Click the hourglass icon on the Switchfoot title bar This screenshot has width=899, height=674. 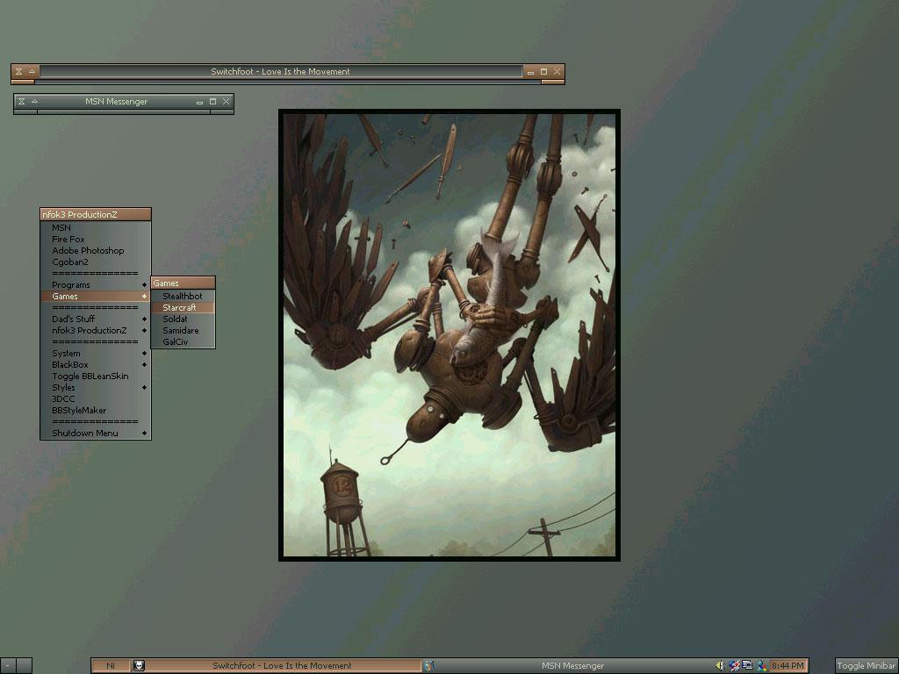[19, 72]
